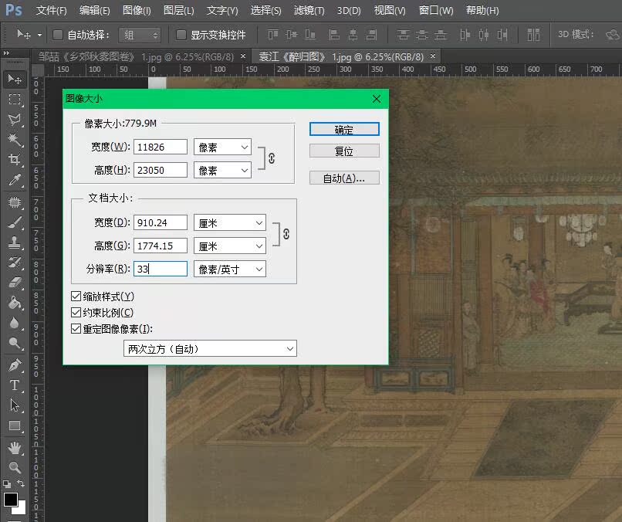The width and height of the screenshot is (622, 522).
Task: Select the Blur tool
Action: pos(15,323)
